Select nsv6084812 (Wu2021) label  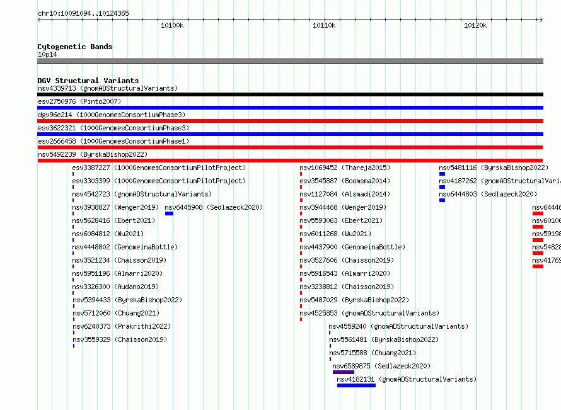coord(108,234)
